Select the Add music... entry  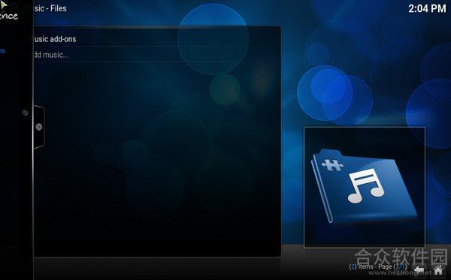pyautogui.click(x=157, y=55)
